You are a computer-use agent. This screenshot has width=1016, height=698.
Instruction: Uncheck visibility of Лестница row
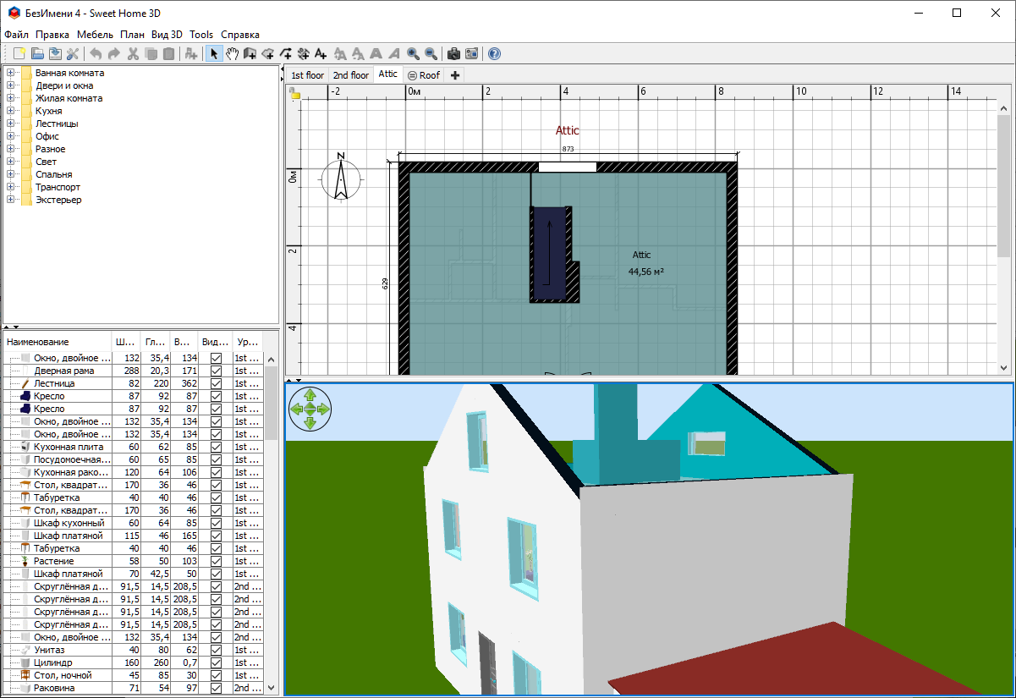[x=216, y=384]
